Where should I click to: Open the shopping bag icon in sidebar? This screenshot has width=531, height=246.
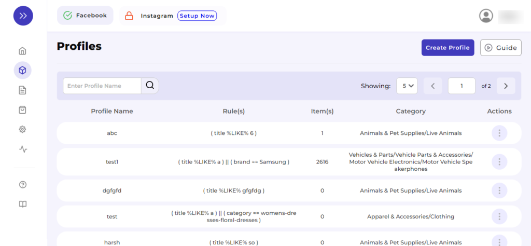[x=22, y=110]
